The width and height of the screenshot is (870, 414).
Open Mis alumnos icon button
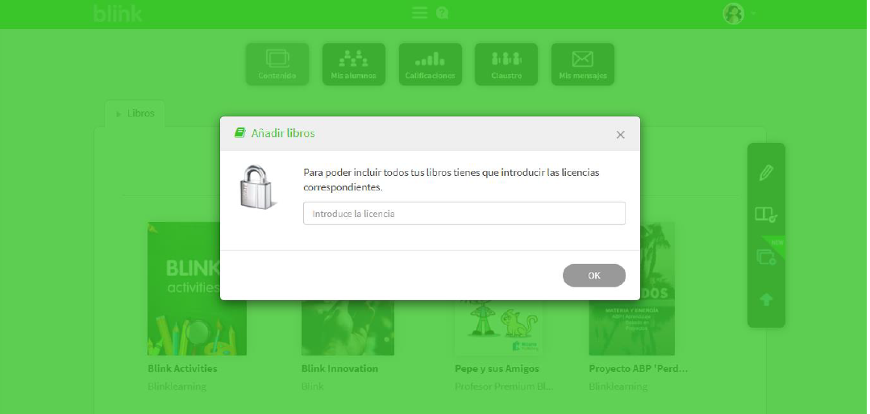[353, 65]
